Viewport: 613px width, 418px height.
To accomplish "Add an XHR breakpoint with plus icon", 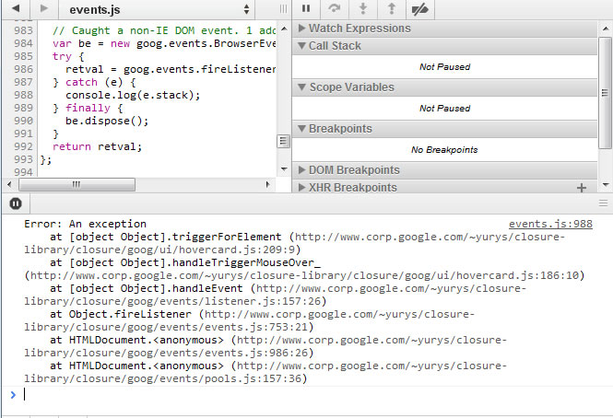I will 581,187.
